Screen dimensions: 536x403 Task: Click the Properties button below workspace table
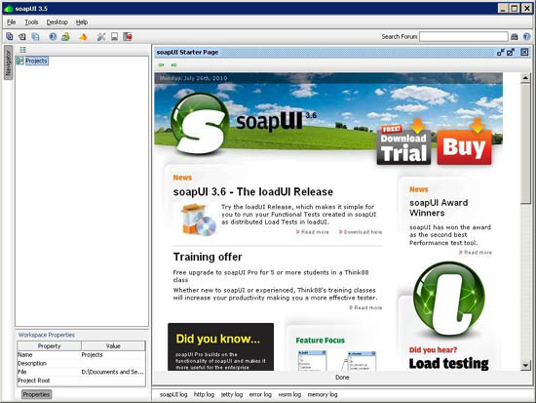[x=37, y=394]
